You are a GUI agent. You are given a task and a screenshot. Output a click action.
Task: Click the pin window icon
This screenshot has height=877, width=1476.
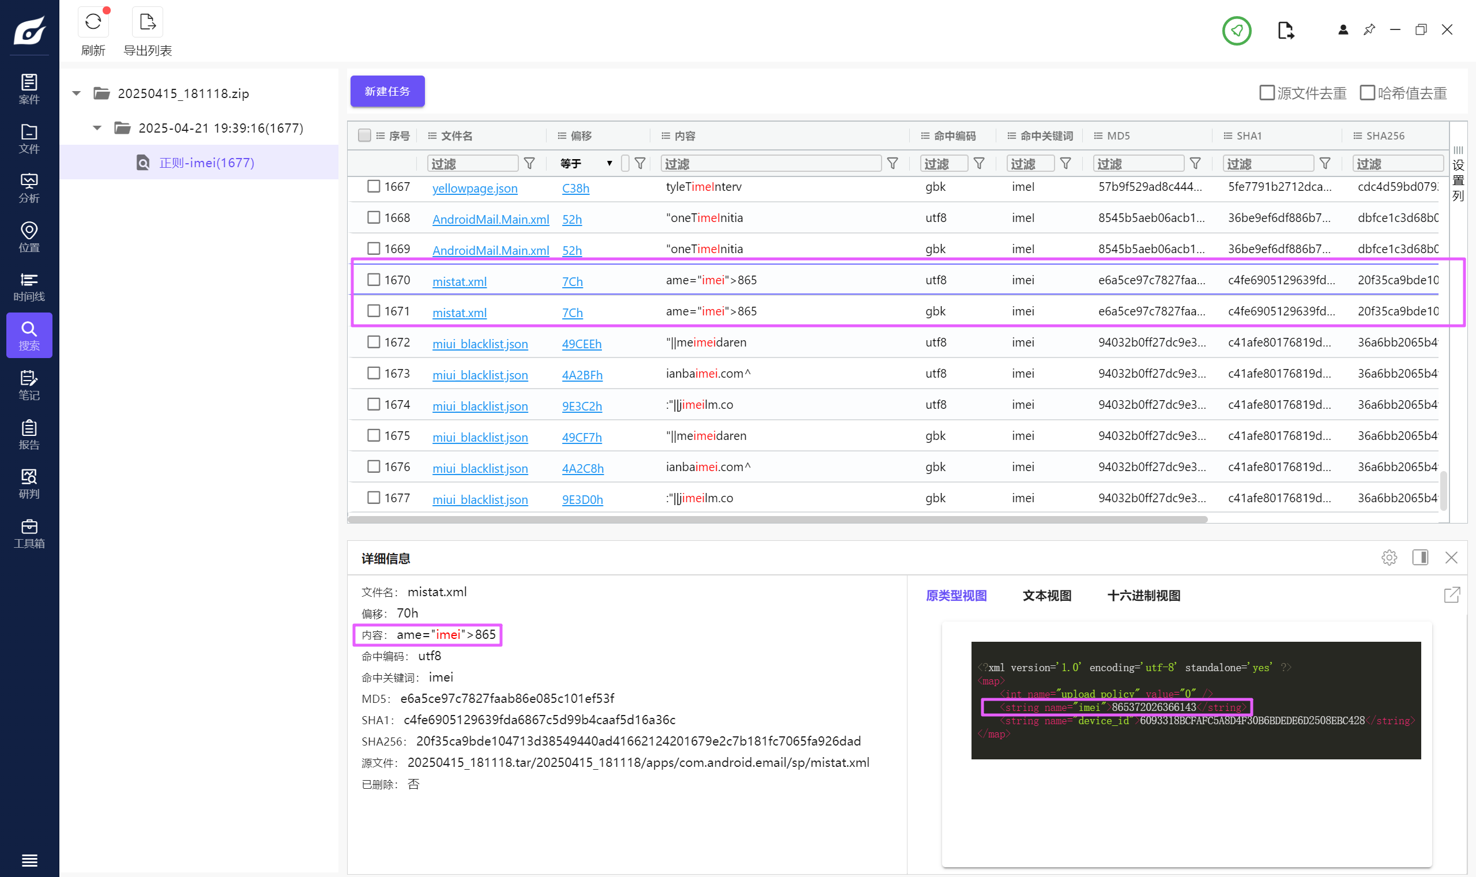[1368, 29]
